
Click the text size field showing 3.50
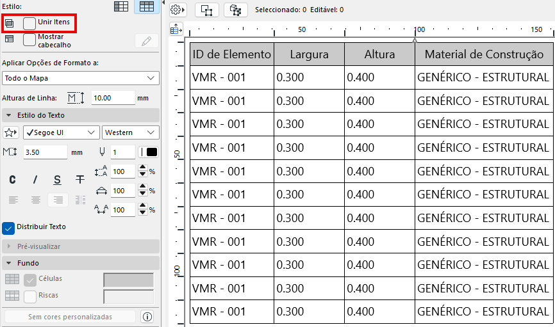[46, 152]
